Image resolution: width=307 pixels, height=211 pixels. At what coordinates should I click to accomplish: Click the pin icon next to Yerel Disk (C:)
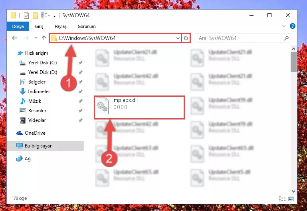(x=81, y=63)
